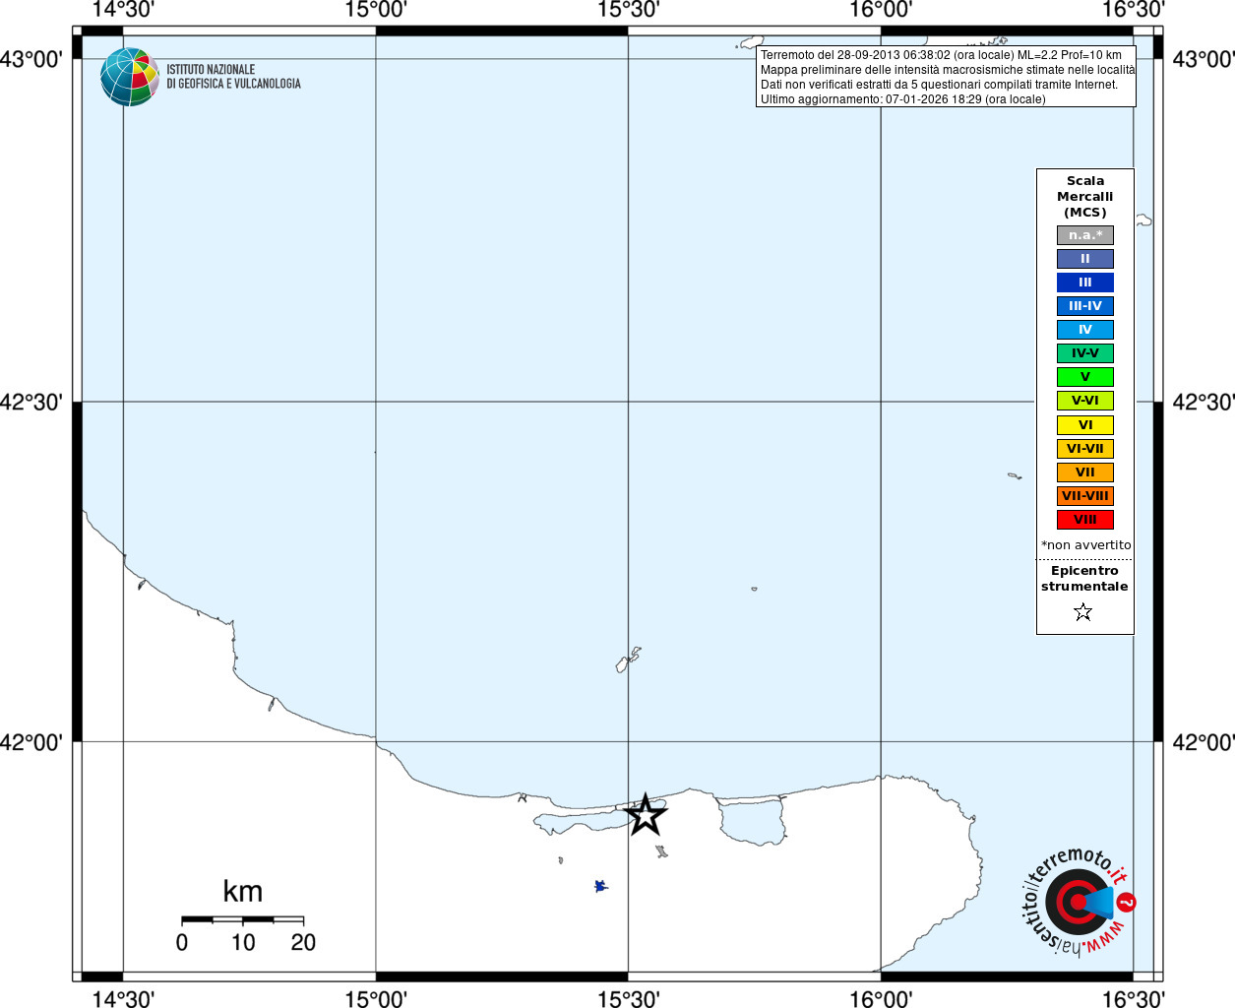Click the black epicenter star on the map

tap(646, 815)
